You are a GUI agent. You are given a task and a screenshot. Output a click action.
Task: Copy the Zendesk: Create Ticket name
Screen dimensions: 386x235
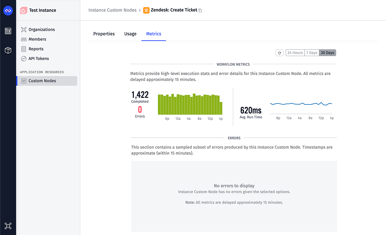click(x=200, y=11)
